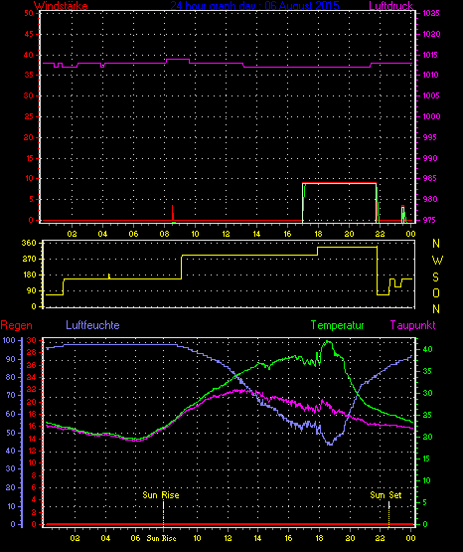Click the 180 wind direction axis value
Viewport: 463px width, 552px height.
click(29, 275)
